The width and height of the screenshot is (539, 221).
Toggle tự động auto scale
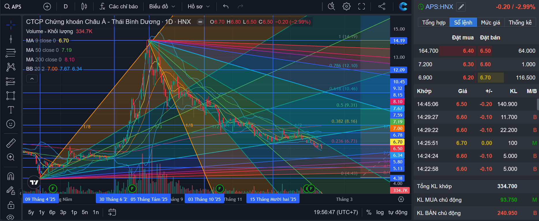click(x=398, y=212)
